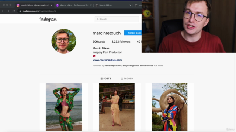
Task: Click the Instagram logo
Action: (x=48, y=19)
